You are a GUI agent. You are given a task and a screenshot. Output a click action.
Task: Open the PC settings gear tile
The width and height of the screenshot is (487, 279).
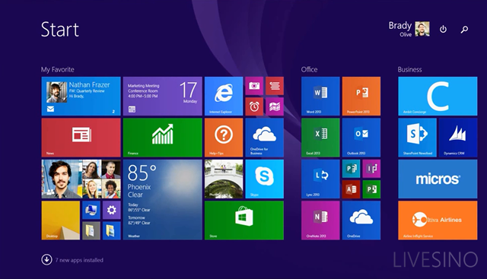(x=112, y=210)
